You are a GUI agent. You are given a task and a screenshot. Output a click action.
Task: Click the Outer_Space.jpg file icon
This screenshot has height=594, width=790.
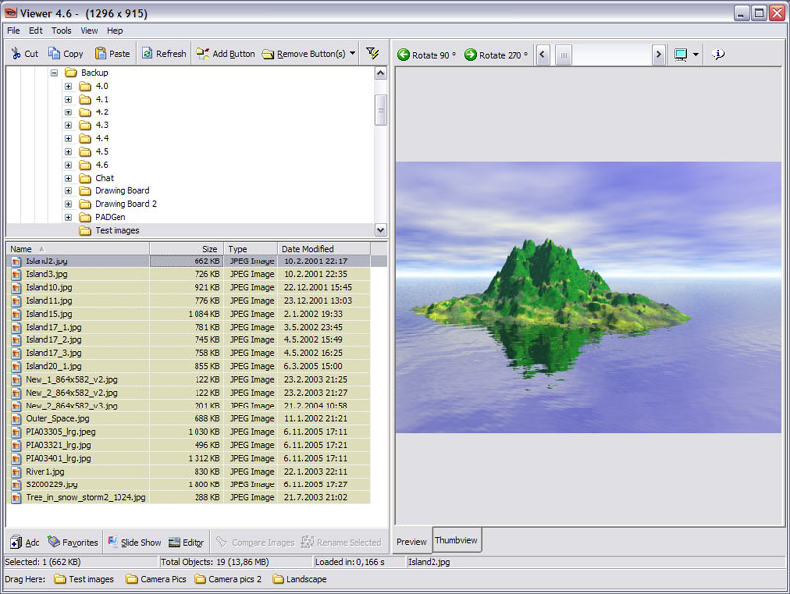pyautogui.click(x=16, y=418)
